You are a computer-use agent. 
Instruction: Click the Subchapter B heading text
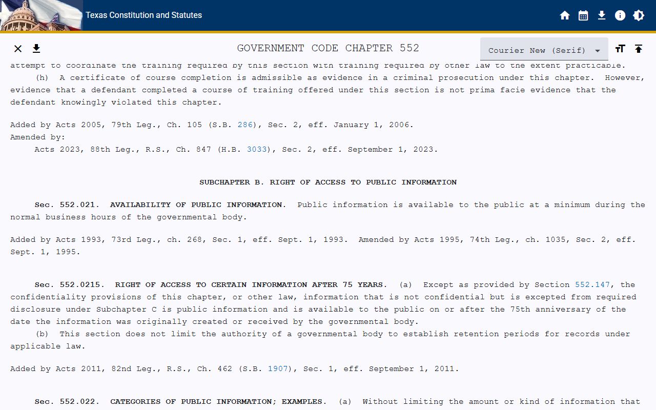tap(328, 182)
